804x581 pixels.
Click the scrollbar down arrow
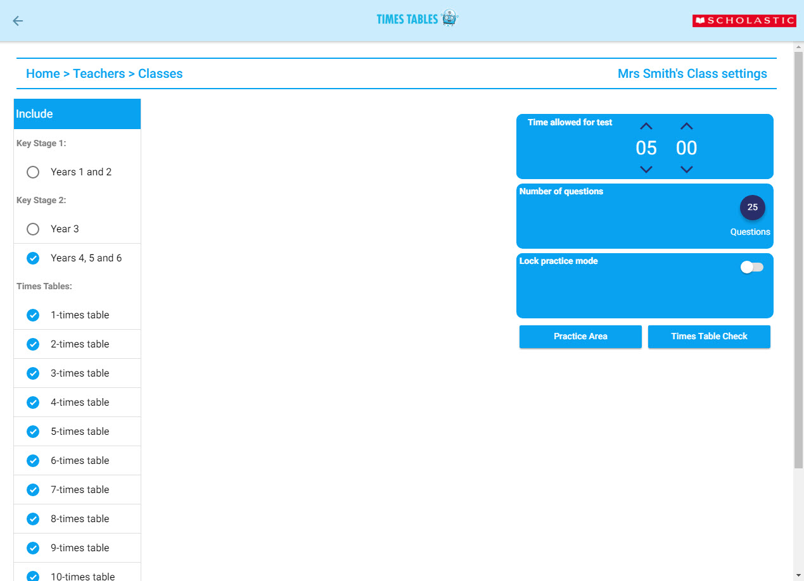798,575
